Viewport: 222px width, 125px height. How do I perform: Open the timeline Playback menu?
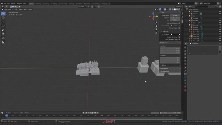(x=9, y=113)
